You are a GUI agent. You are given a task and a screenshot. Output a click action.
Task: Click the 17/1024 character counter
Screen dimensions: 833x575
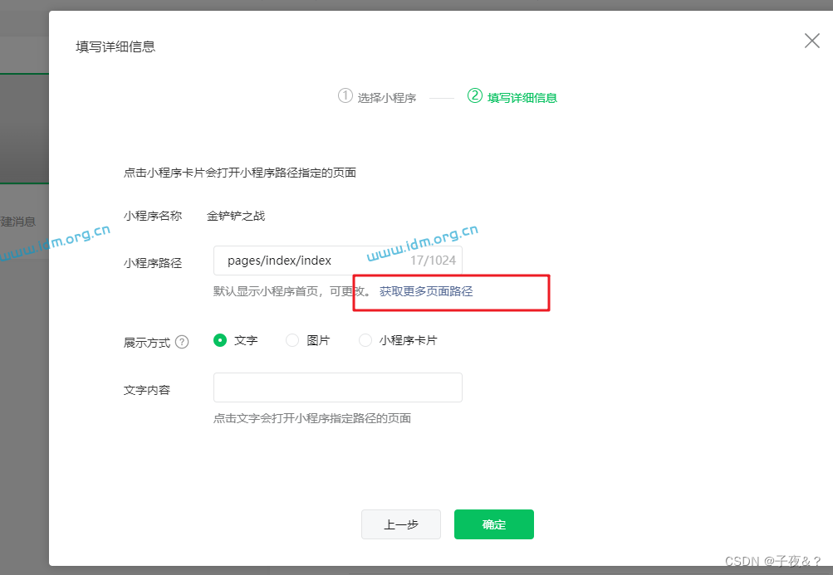point(433,261)
